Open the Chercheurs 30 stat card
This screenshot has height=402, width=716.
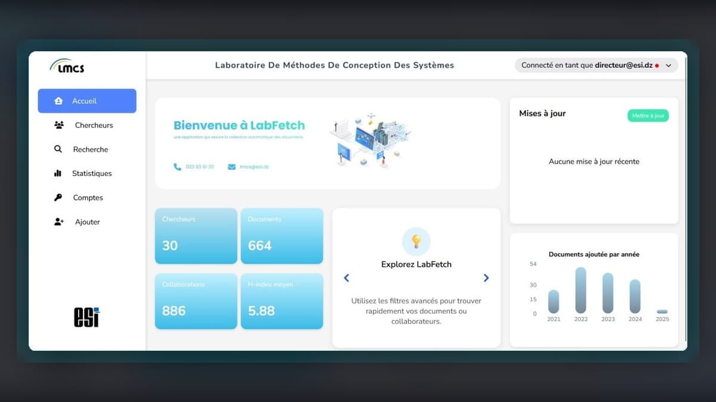point(196,236)
